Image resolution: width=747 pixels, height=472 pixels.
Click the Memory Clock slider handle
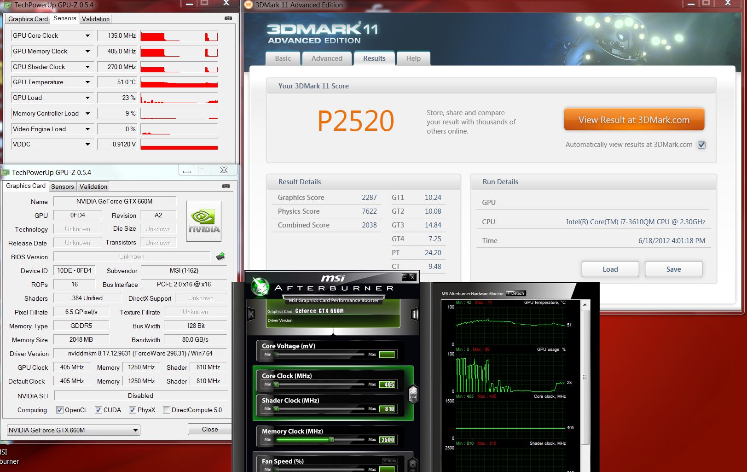pos(331,440)
